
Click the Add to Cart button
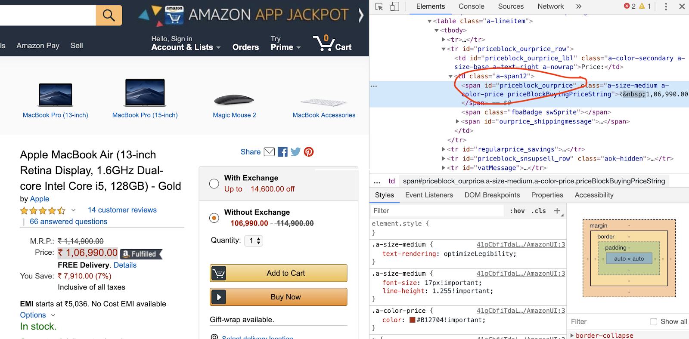279,273
